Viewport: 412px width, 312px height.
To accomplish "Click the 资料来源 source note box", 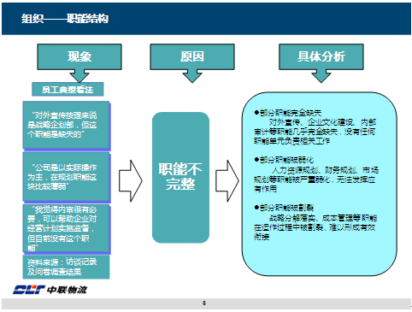I will [x=66, y=267].
